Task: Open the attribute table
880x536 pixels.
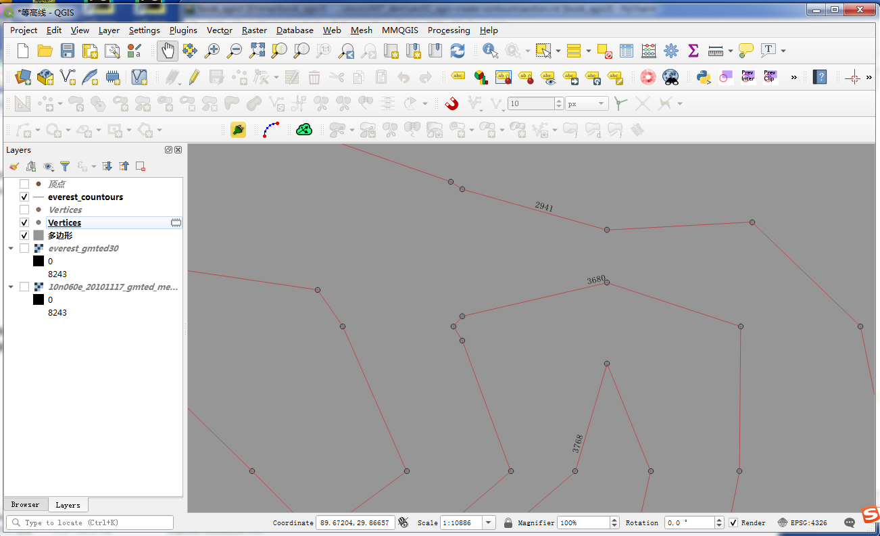Action: pyautogui.click(x=627, y=51)
